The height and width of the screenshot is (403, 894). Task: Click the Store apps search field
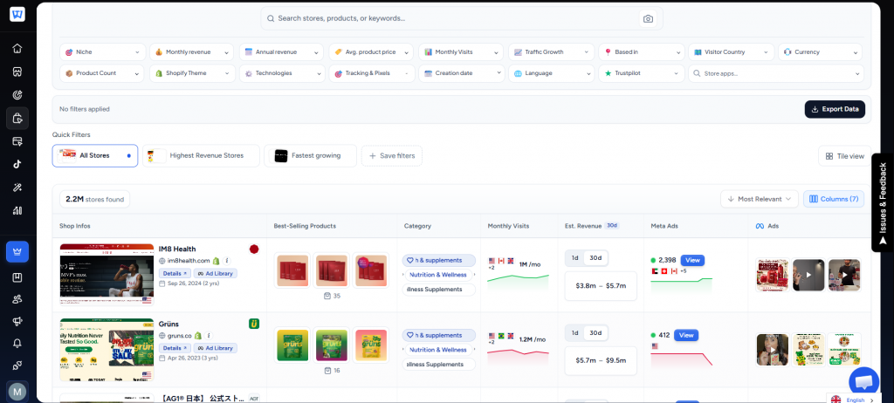click(x=776, y=73)
